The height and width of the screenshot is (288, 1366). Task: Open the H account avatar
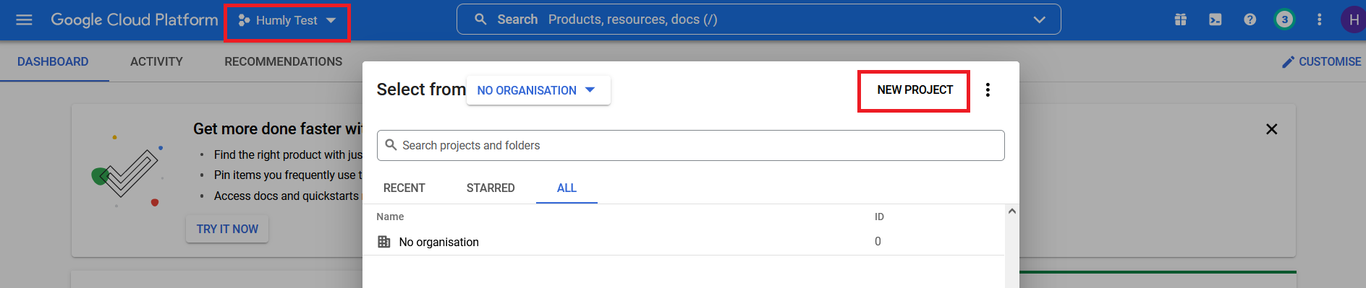click(1353, 20)
